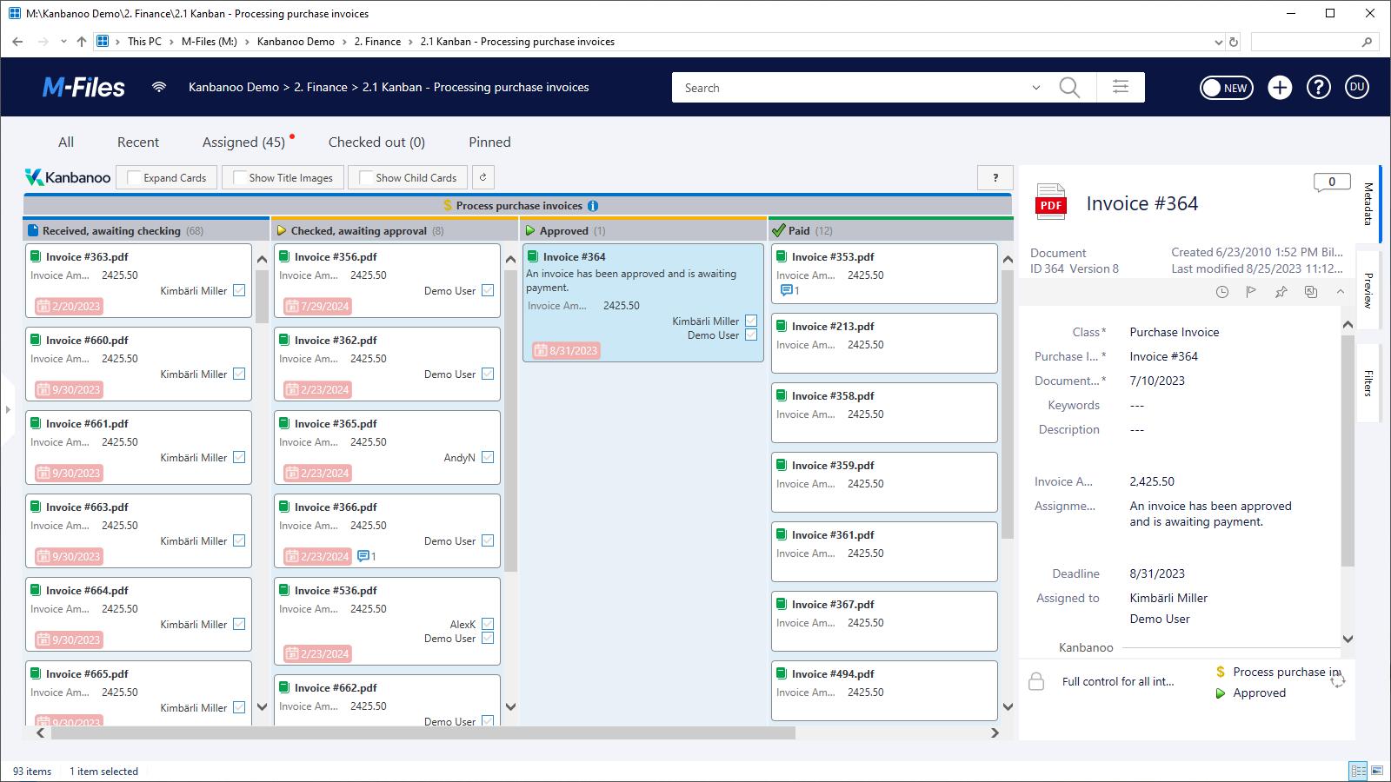The width and height of the screenshot is (1391, 782).
Task: Click the workflow state transition icon
Action: [1337, 681]
